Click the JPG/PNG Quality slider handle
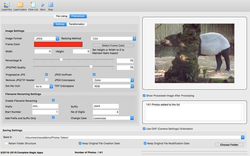The image size is (250, 156). [91, 67]
